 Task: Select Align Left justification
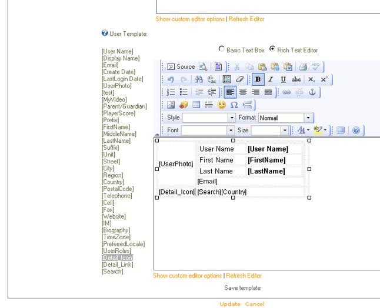tap(230, 92)
